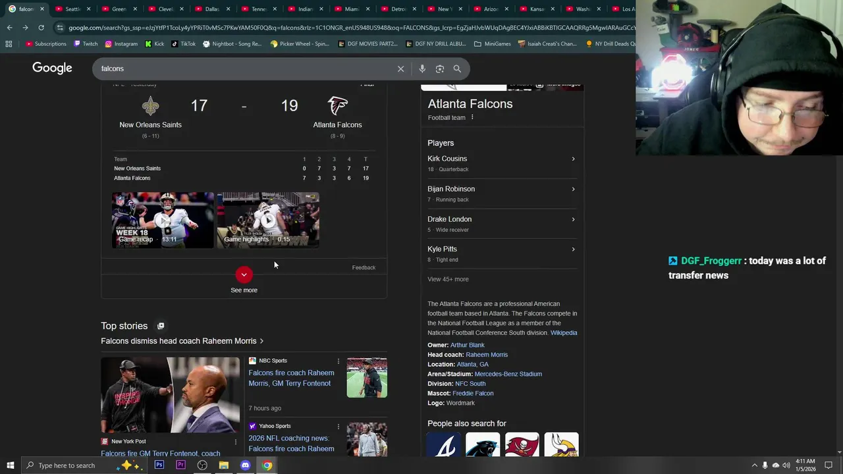Viewport: 843px width, 474px height.
Task: Clear the search box with the X icon
Action: [x=400, y=68]
